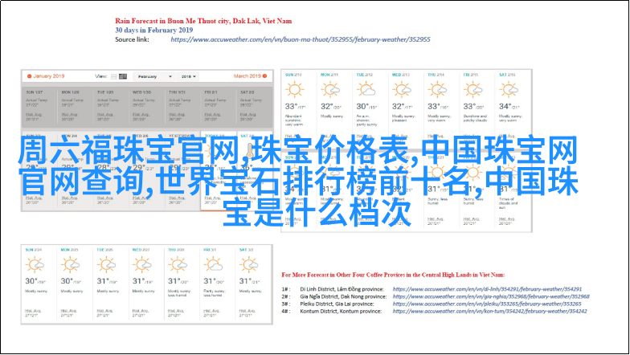The height and width of the screenshot is (355, 630).
Task: Click the SUN 2/24 weather icon
Action: [35, 265]
